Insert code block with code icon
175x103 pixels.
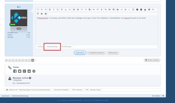pos(122,9)
